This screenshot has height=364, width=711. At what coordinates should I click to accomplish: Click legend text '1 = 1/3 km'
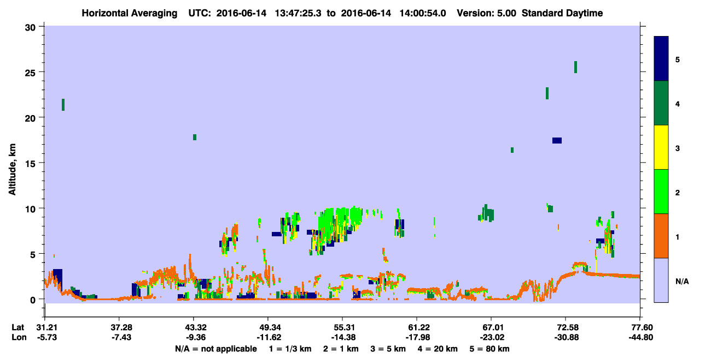coord(290,349)
